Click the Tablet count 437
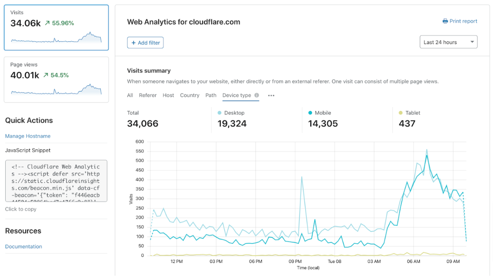 (407, 123)
